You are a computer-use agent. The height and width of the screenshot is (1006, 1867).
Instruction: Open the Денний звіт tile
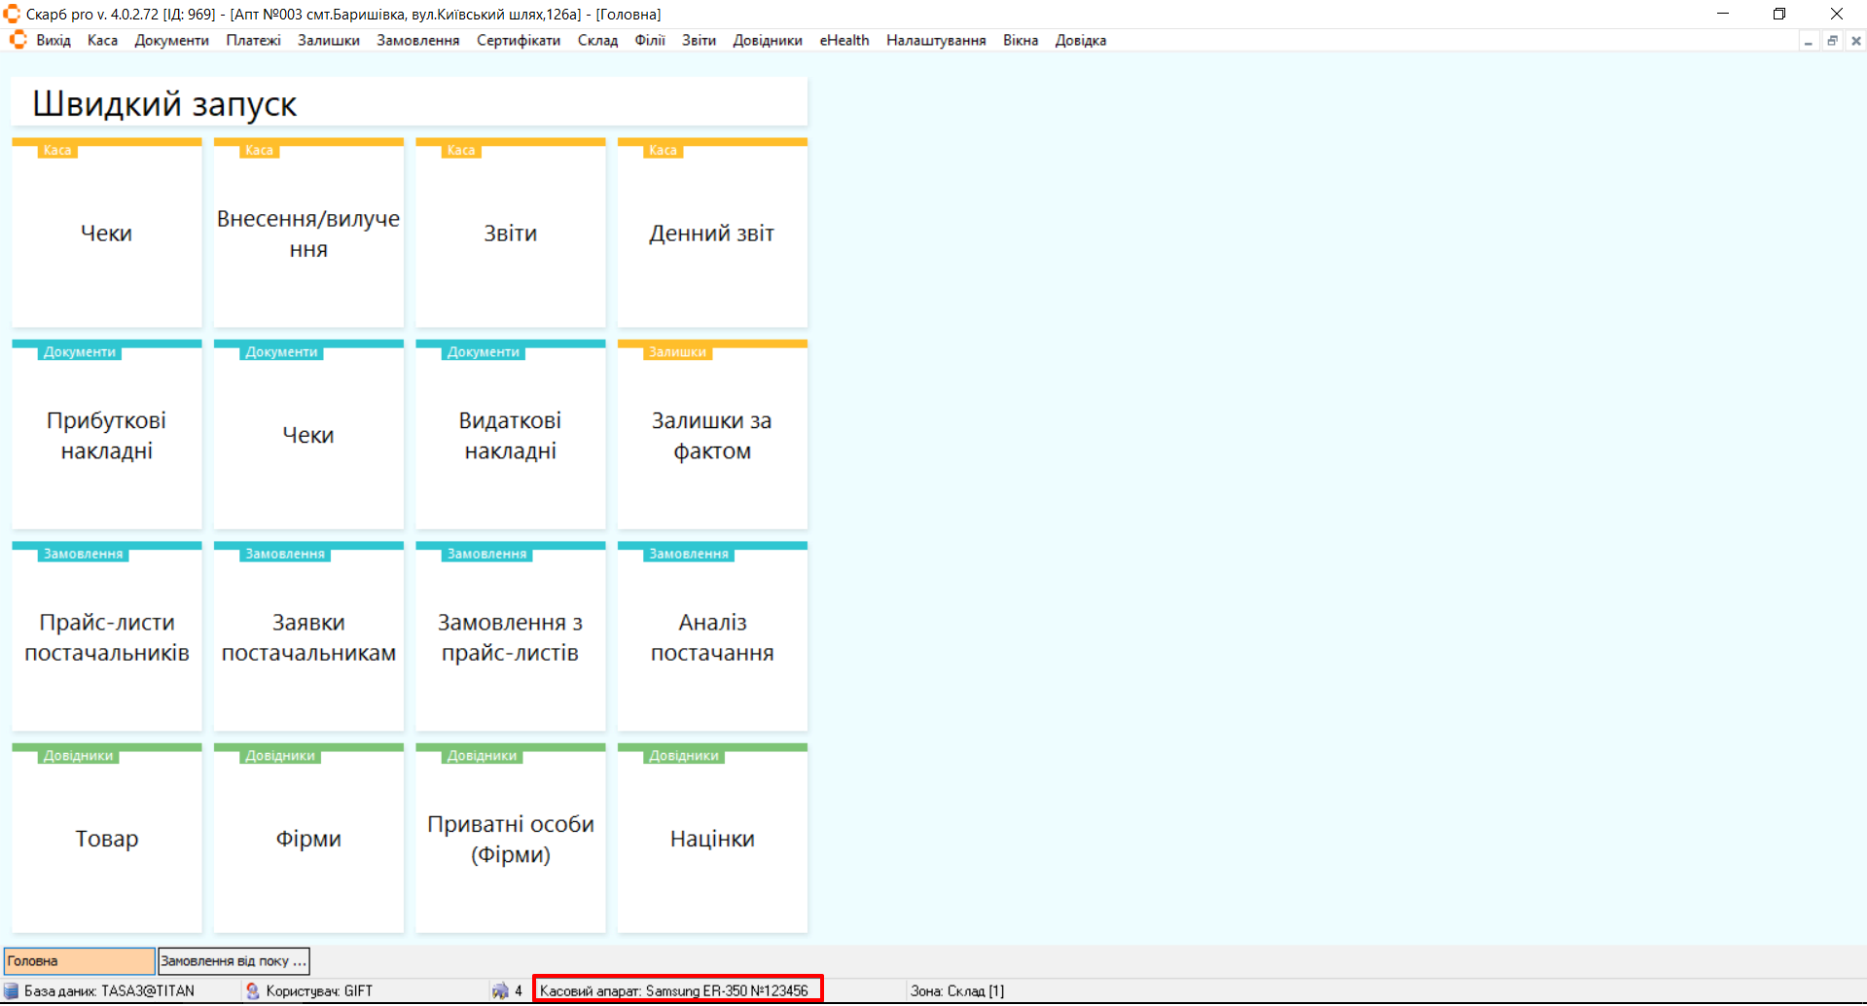coord(711,234)
